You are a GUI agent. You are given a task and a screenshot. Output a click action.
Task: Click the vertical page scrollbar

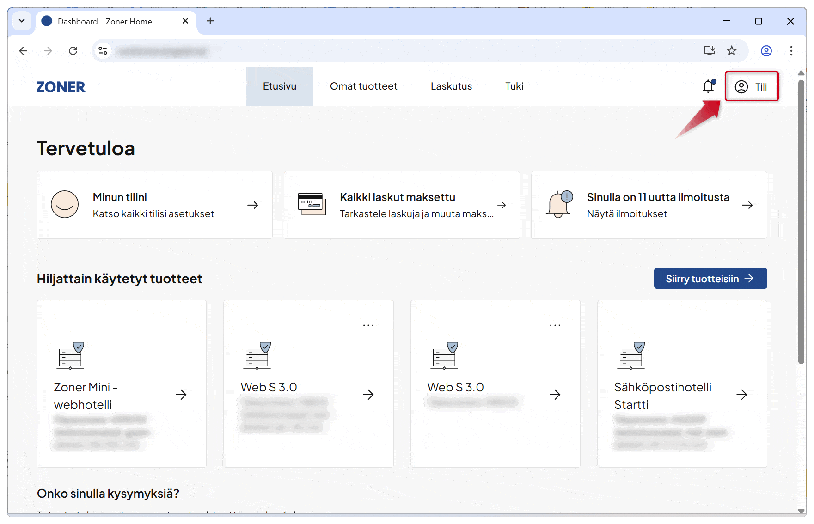tap(801, 222)
